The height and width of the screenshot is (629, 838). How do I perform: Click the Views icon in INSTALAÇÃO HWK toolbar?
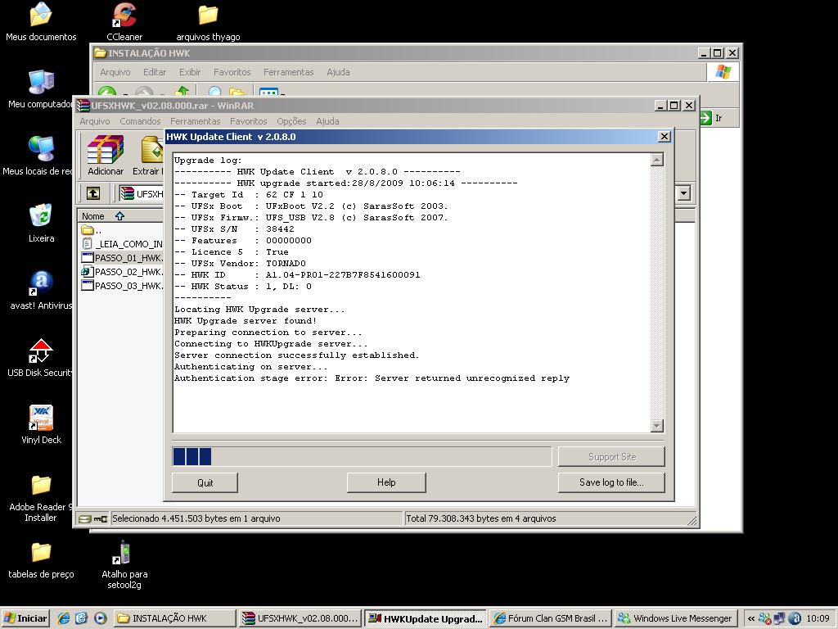pyautogui.click(x=268, y=93)
